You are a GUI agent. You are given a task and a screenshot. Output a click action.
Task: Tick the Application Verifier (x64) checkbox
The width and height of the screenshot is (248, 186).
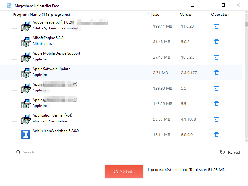(15, 119)
